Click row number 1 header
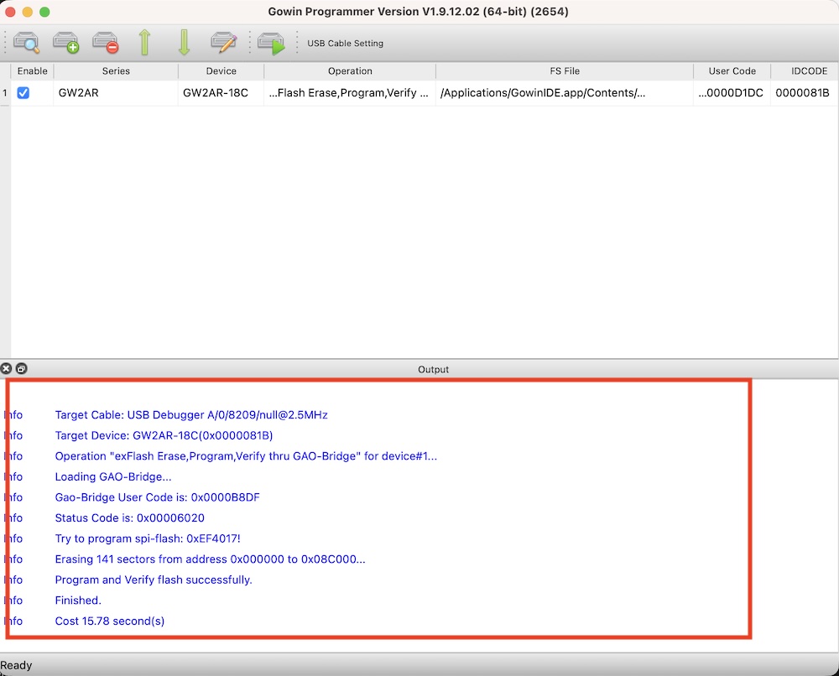Screen dimensions: 839x676 coord(5,93)
